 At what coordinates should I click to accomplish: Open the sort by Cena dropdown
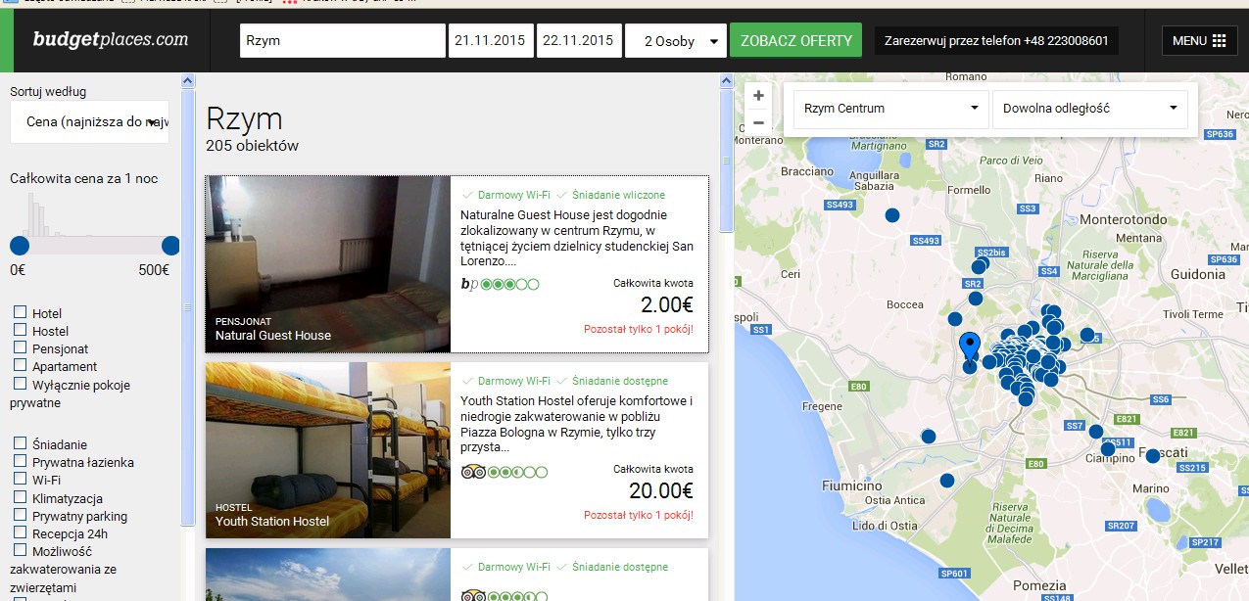89,122
